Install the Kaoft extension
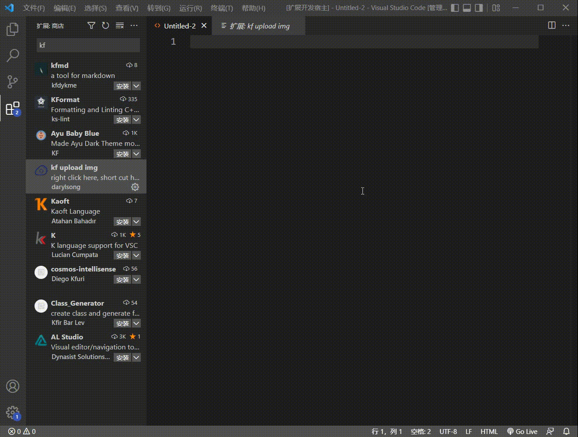The image size is (578, 437). [122, 222]
